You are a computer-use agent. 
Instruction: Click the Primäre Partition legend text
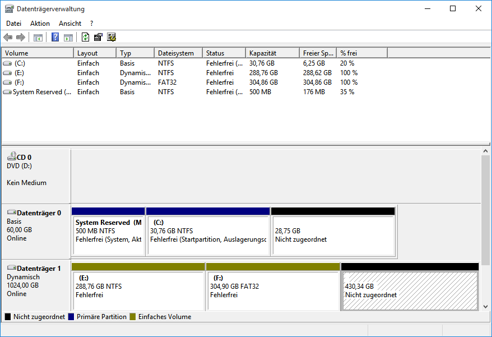point(101,317)
